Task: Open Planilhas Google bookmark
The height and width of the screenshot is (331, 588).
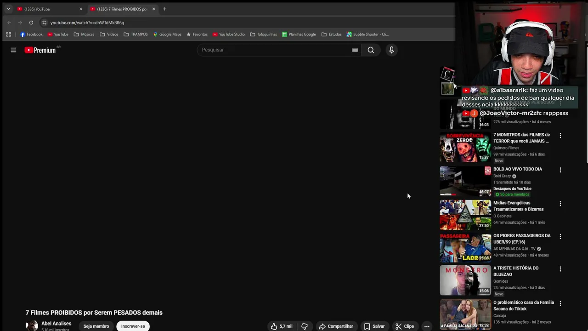Action: [x=299, y=34]
